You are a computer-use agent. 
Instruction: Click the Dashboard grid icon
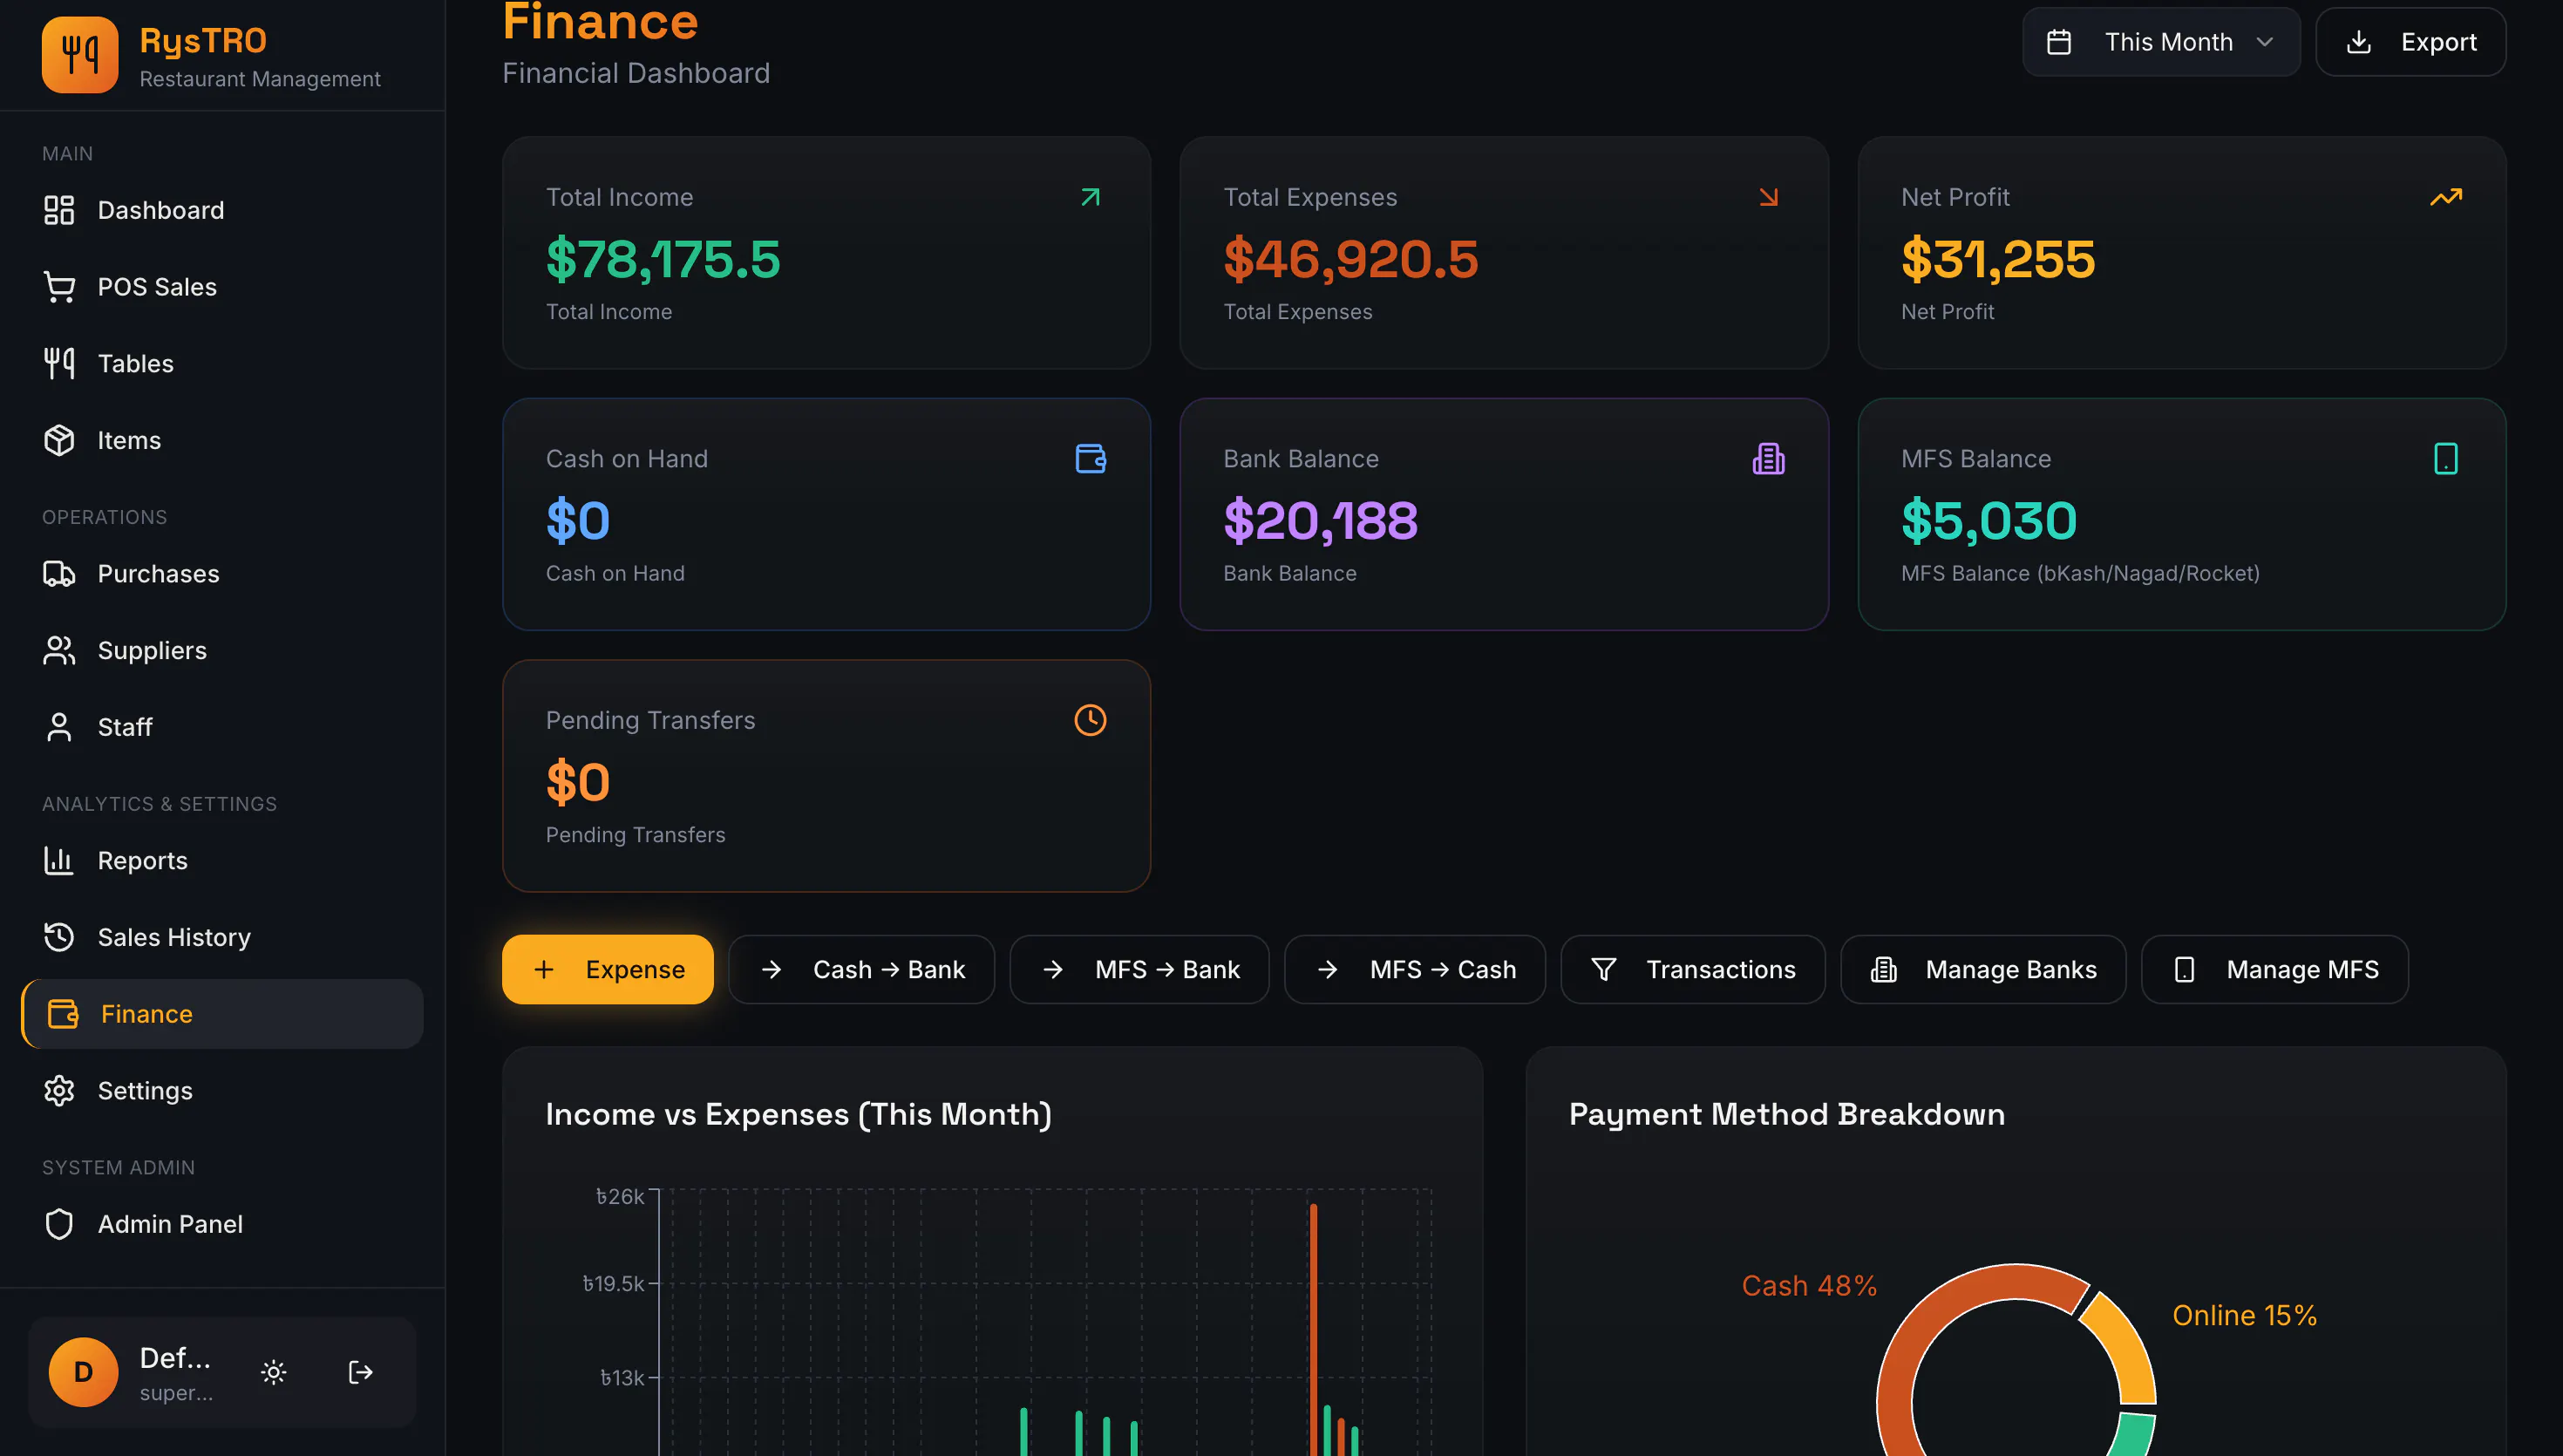(59, 210)
